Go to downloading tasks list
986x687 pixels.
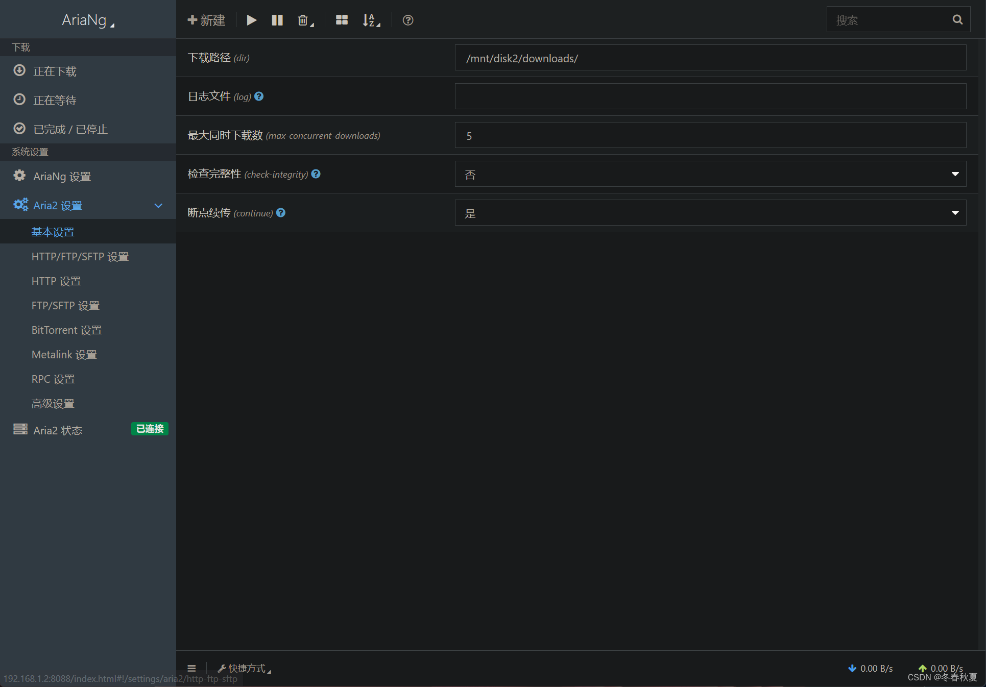(x=88, y=71)
